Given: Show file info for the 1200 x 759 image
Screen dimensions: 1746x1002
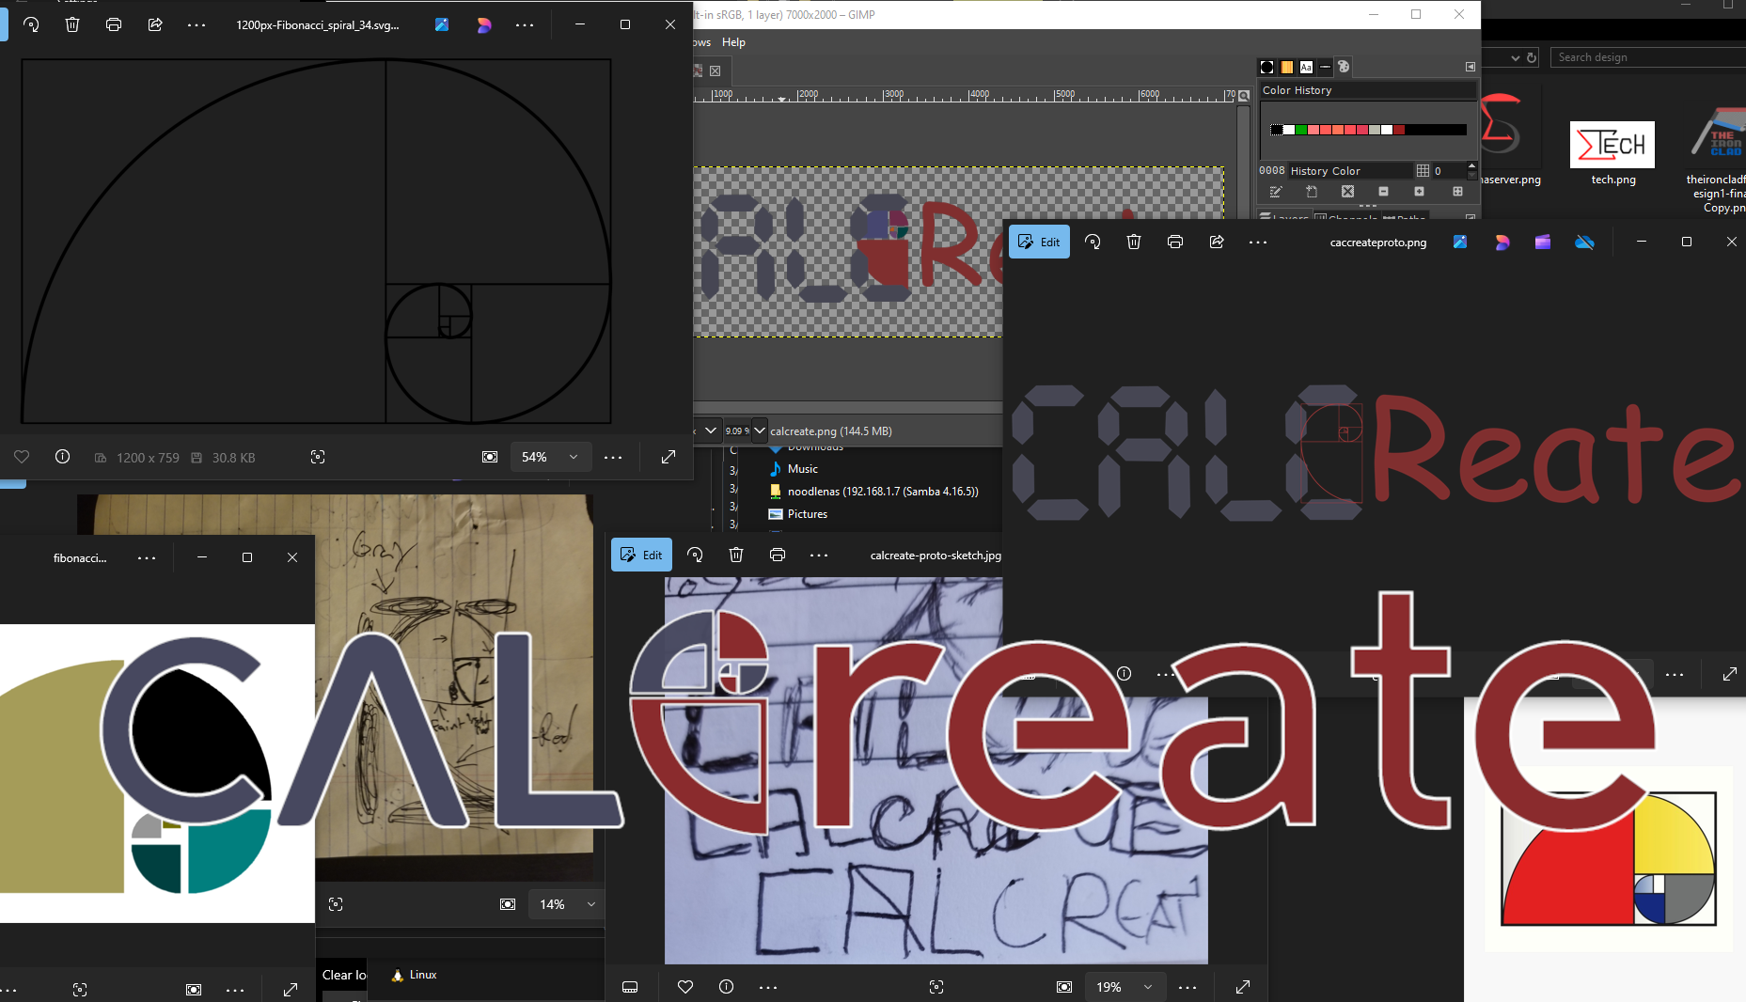Looking at the screenshot, I should [62, 457].
